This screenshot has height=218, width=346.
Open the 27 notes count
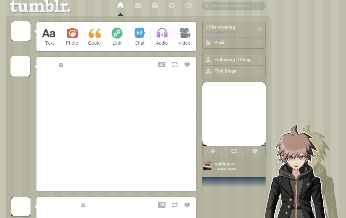162,64
